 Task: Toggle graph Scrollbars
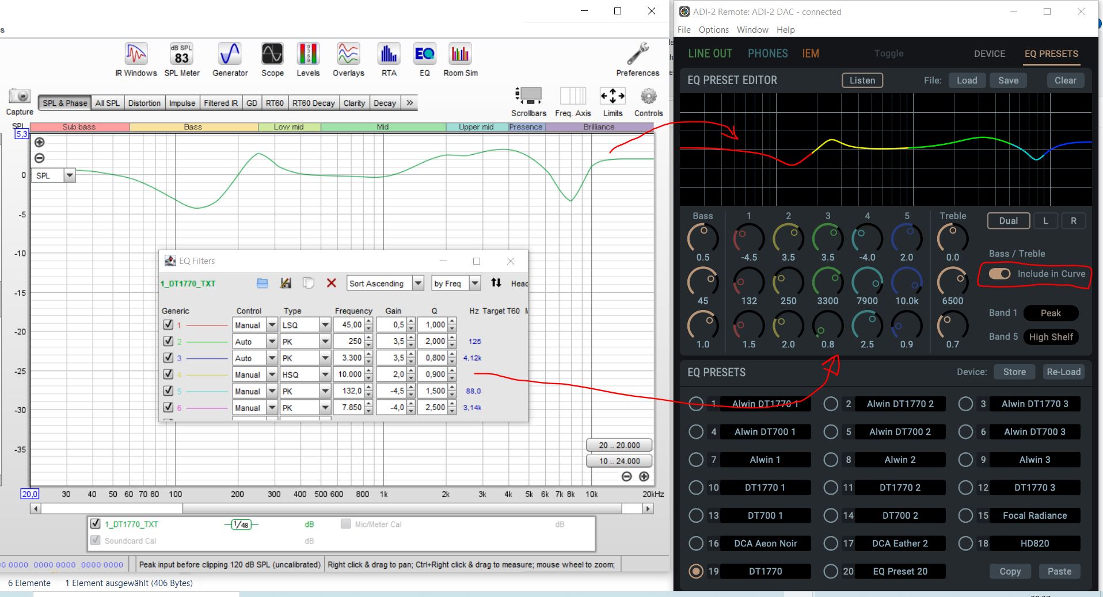pos(528,102)
